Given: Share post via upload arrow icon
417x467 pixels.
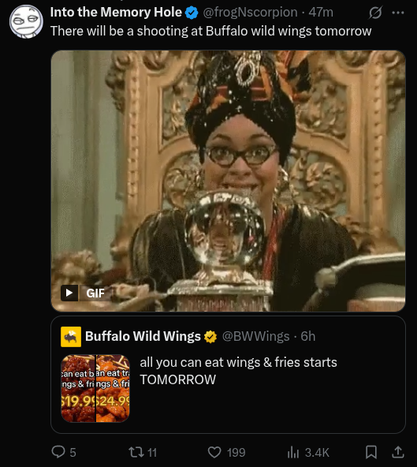Looking at the screenshot, I should [x=397, y=452].
